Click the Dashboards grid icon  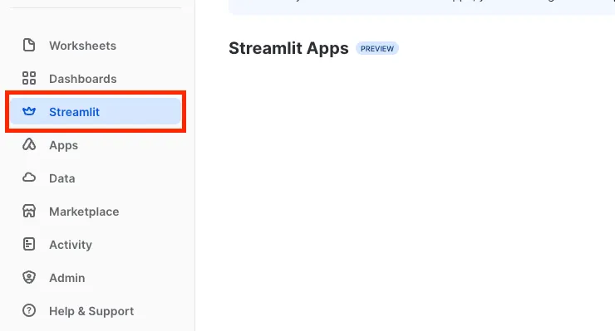coord(29,78)
